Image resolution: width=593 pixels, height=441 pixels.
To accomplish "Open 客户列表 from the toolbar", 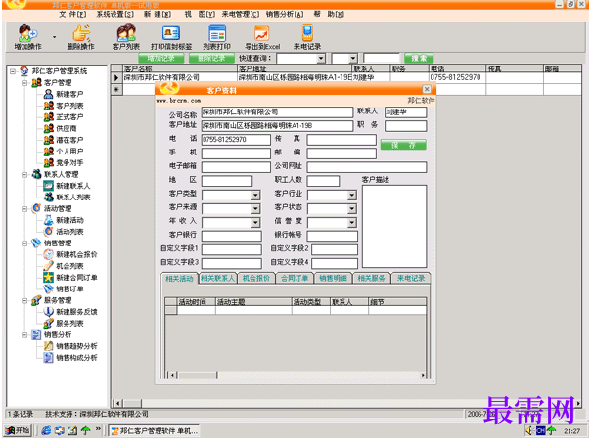I will tap(126, 37).
